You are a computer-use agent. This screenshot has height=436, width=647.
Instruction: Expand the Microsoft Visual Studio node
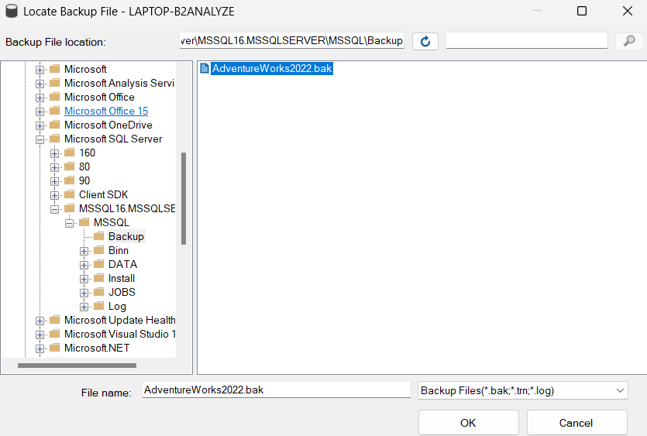tap(40, 335)
